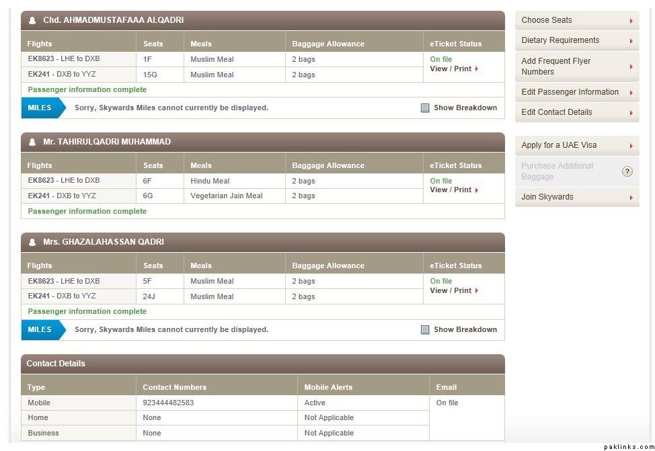655x451 pixels.
Task: Click blue MILES badge under first passenger
Action: [42, 108]
